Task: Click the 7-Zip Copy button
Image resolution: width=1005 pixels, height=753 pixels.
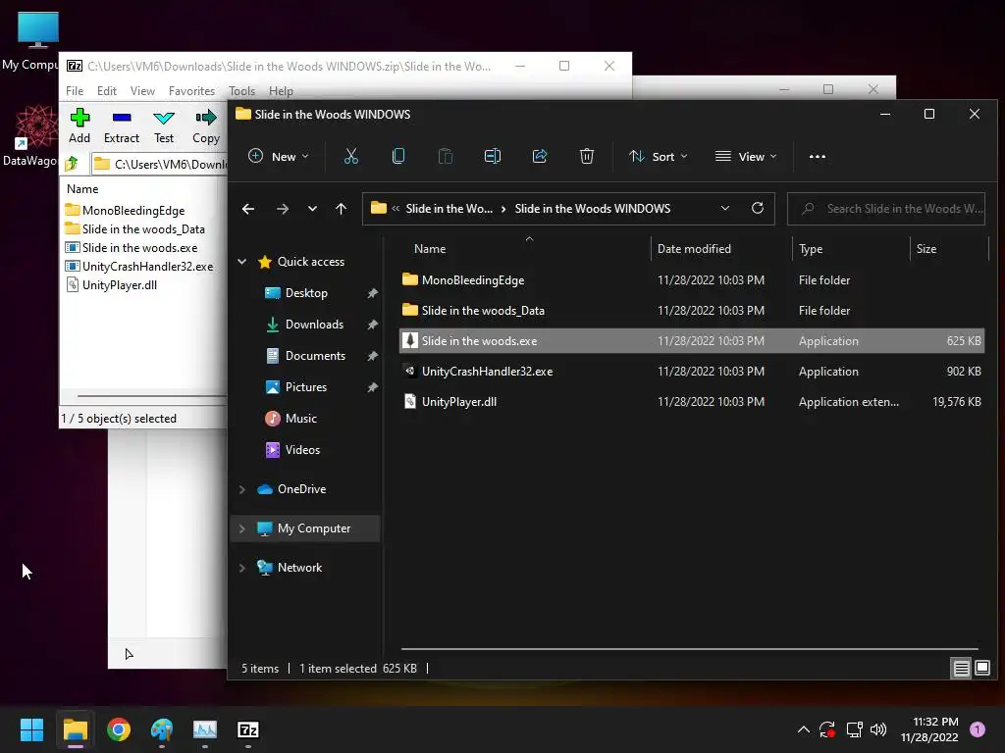Action: [206, 126]
